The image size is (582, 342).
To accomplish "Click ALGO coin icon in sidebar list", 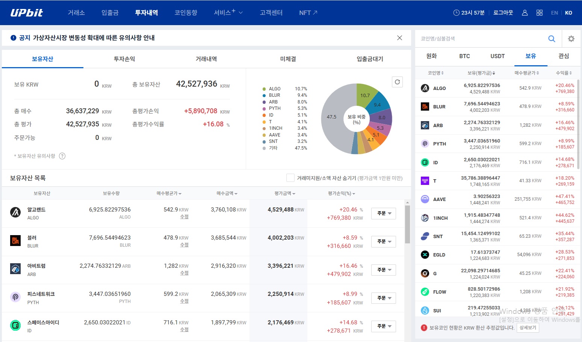I will click(x=425, y=88).
